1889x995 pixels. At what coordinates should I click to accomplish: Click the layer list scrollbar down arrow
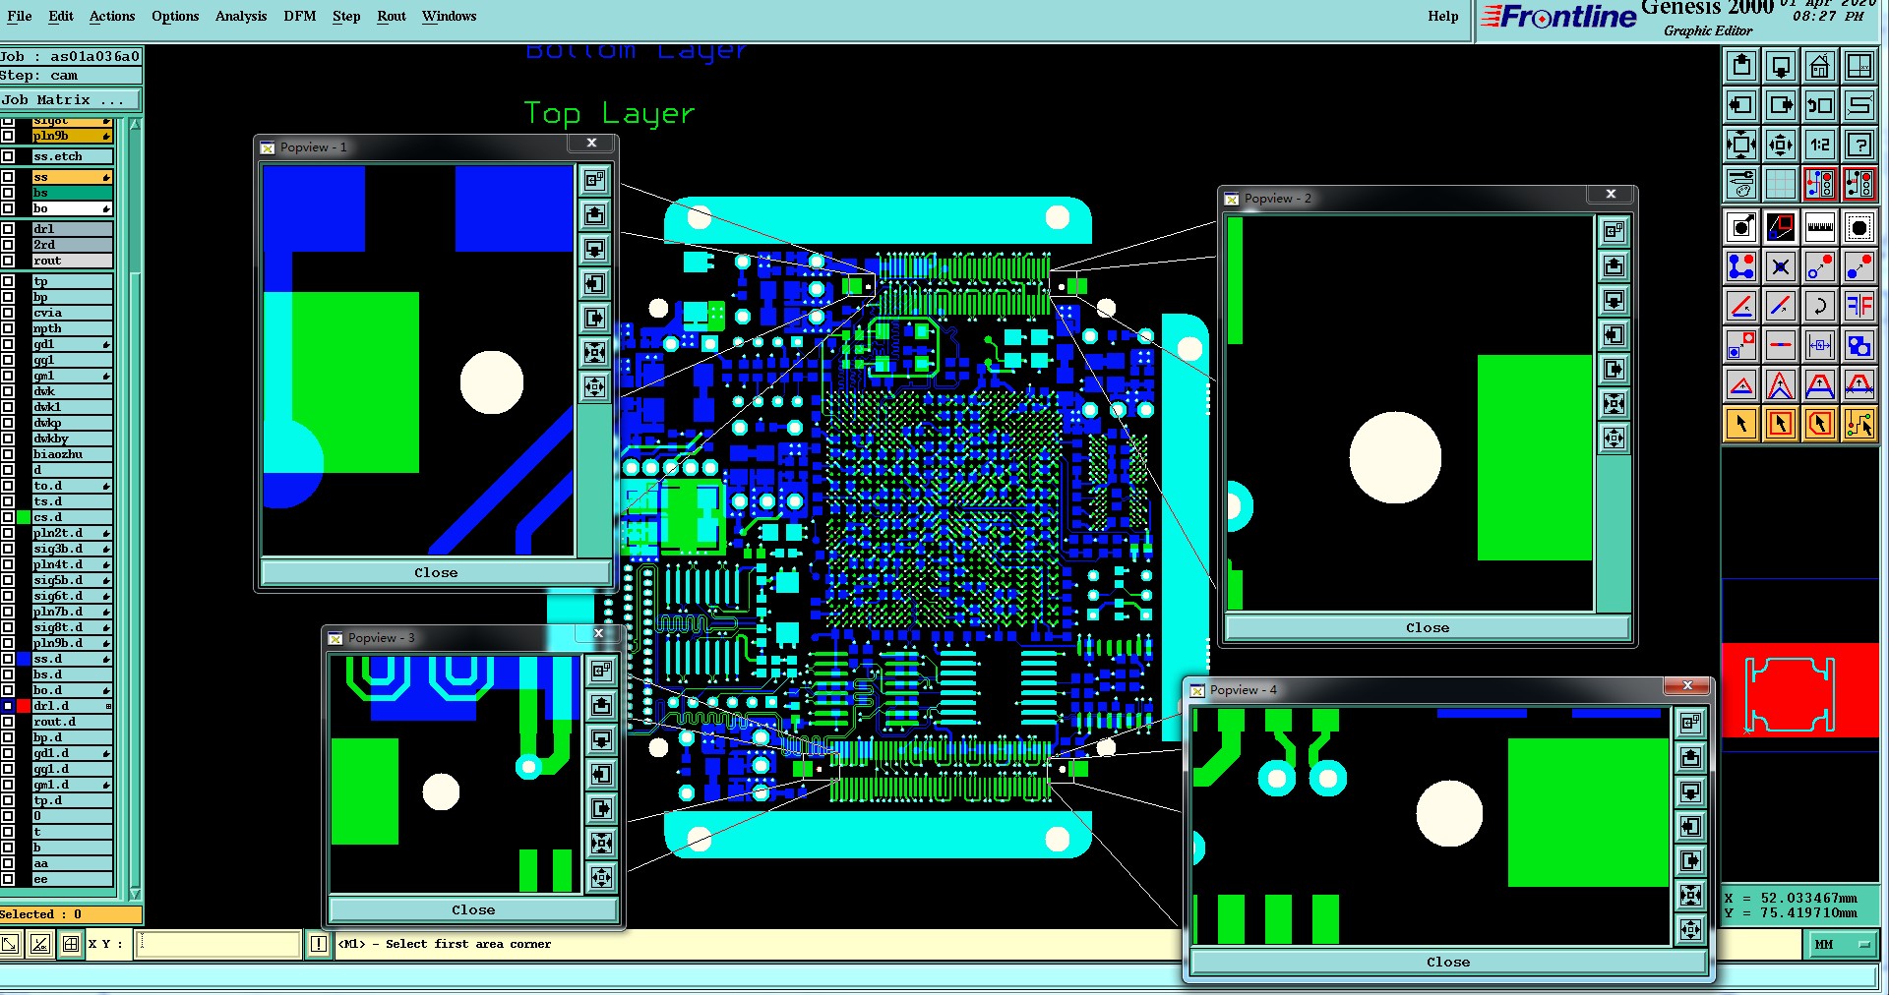coord(135,894)
